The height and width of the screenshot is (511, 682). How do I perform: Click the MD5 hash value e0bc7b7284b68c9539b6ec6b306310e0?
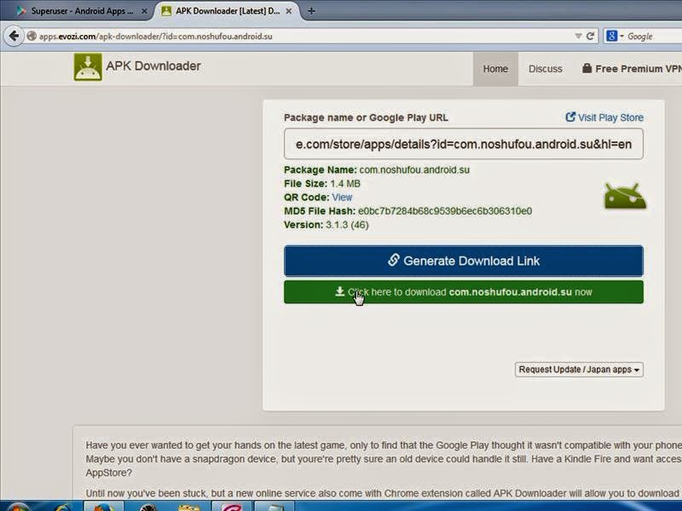pyautogui.click(x=444, y=211)
